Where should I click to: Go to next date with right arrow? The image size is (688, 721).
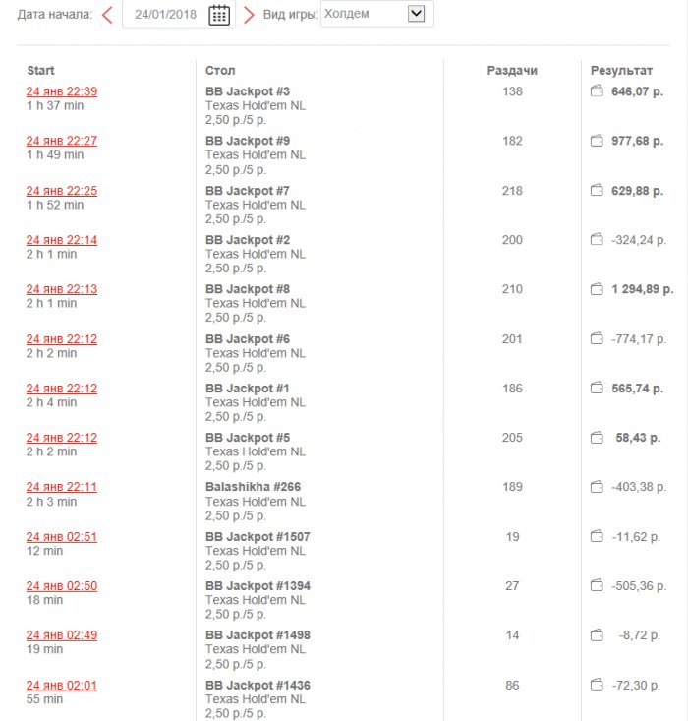(249, 14)
